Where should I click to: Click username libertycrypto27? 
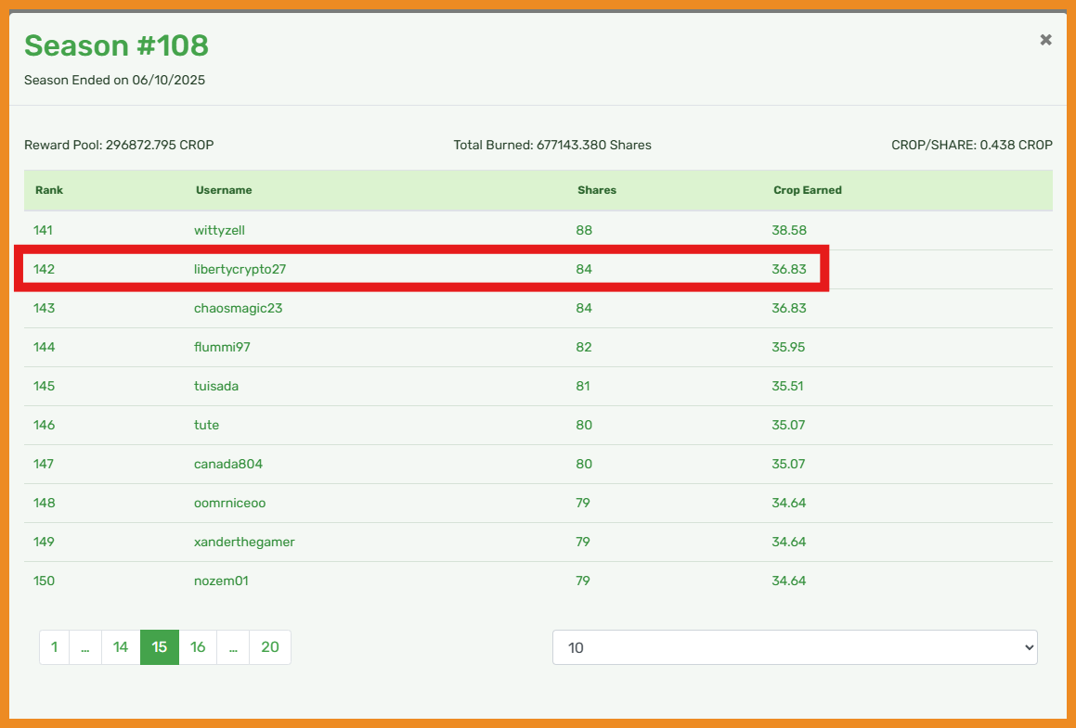point(240,269)
